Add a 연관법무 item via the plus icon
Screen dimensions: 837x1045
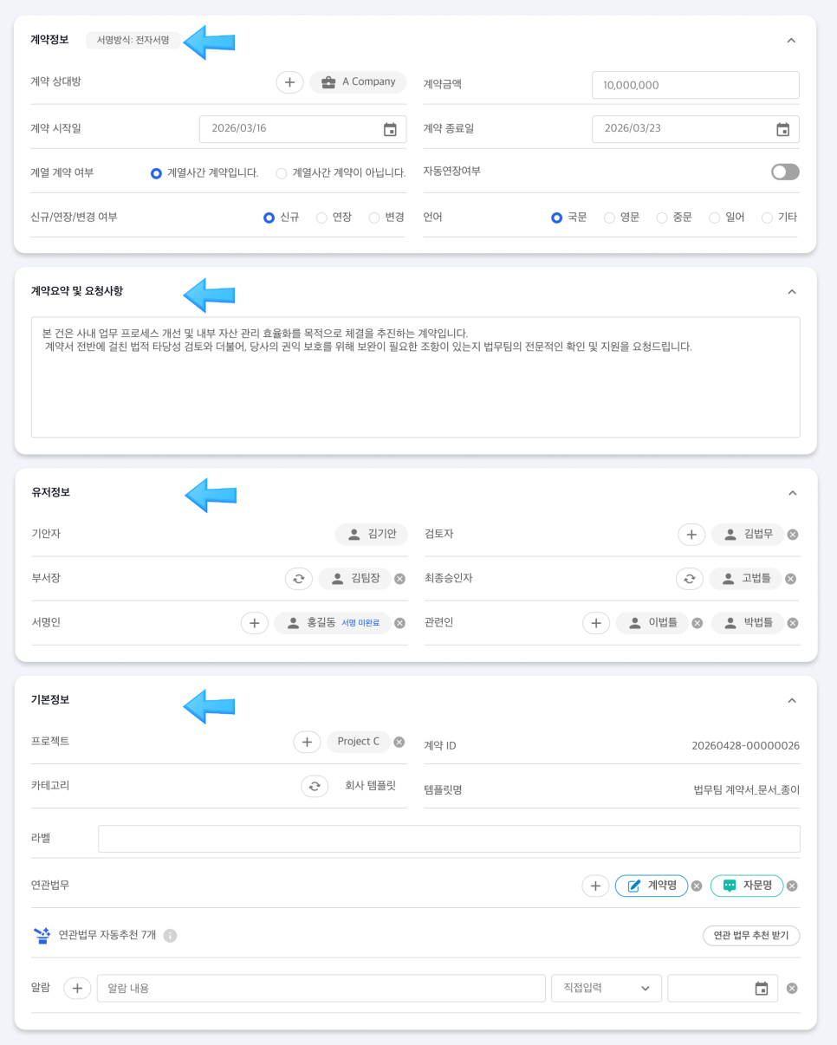pos(595,886)
